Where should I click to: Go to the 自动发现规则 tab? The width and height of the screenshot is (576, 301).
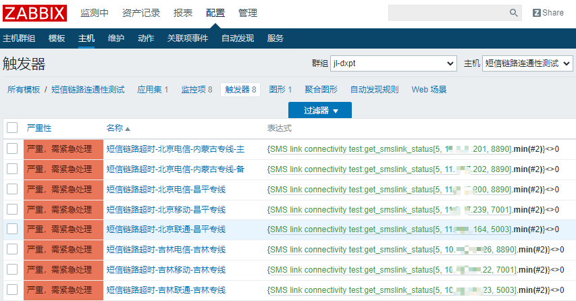coord(374,89)
